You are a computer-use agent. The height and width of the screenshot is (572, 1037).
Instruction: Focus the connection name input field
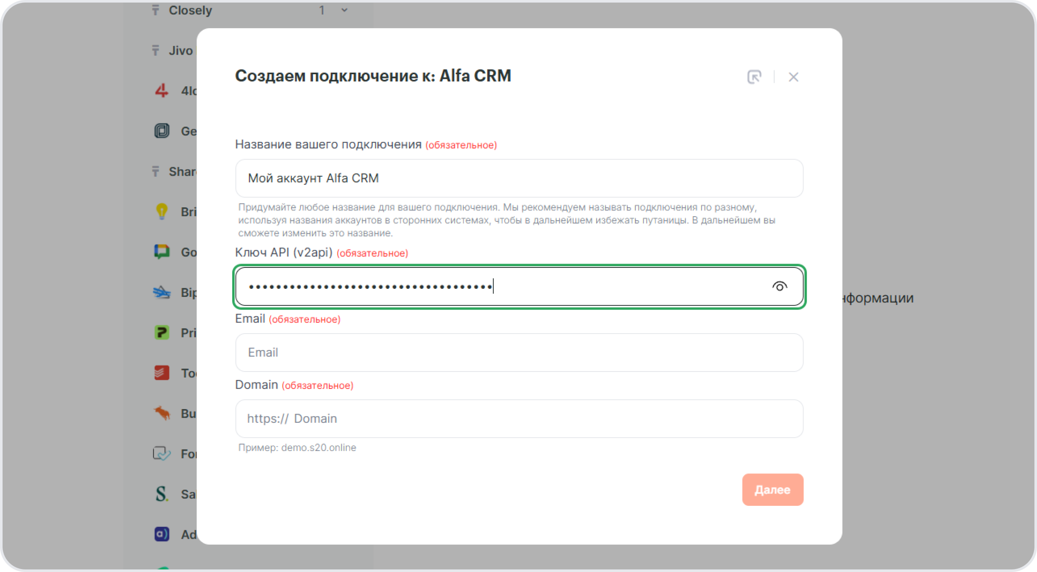519,178
